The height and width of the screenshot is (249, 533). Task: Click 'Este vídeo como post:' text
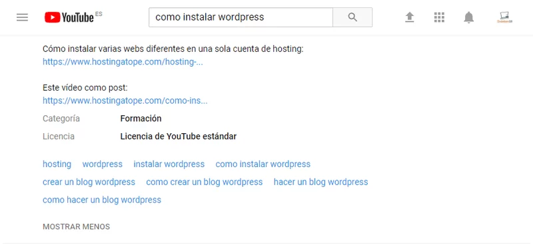coord(85,88)
